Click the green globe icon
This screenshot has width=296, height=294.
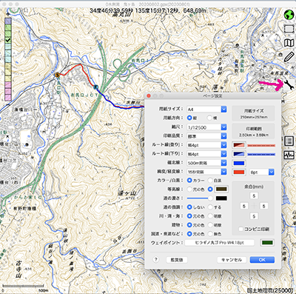[289, 15]
